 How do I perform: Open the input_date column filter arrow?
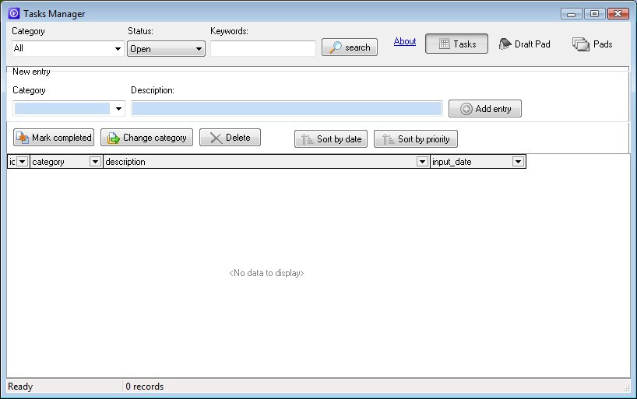(x=518, y=162)
